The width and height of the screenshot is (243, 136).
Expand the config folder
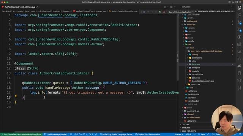195,54
